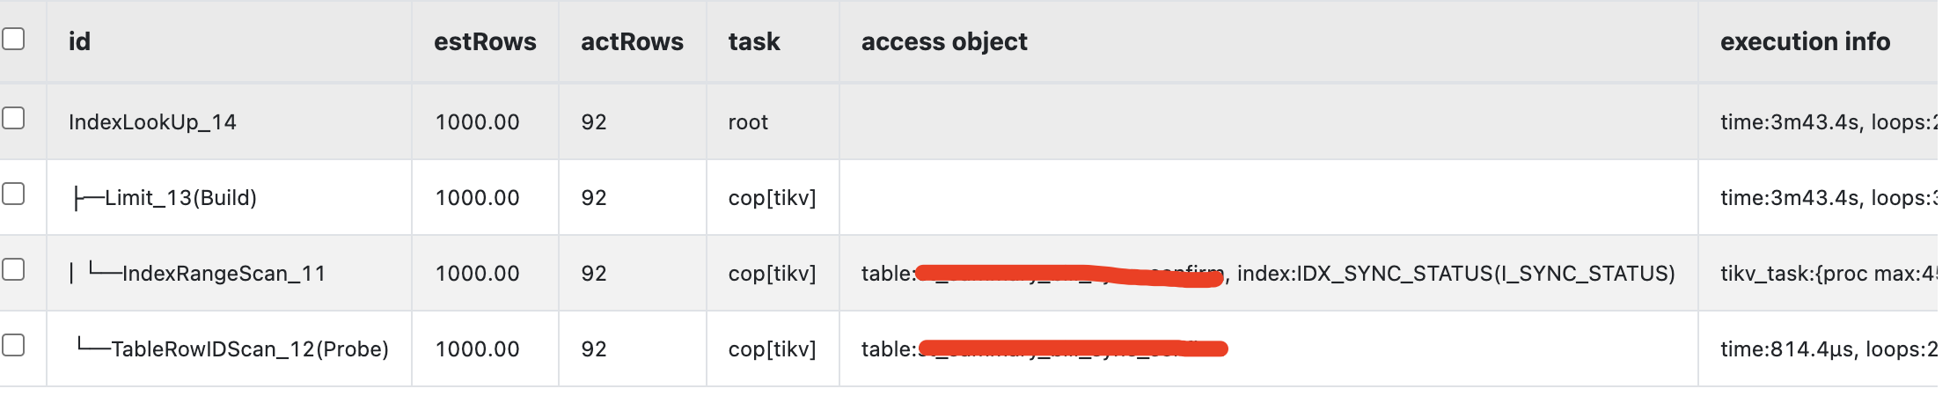Toggle the select-all checkbox in header
The height and width of the screenshot is (396, 1957).
click(x=13, y=39)
